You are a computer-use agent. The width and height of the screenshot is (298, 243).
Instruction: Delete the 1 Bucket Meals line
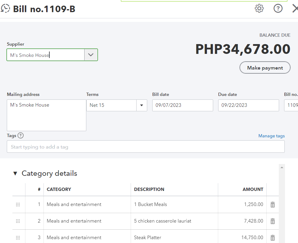[x=273, y=205]
